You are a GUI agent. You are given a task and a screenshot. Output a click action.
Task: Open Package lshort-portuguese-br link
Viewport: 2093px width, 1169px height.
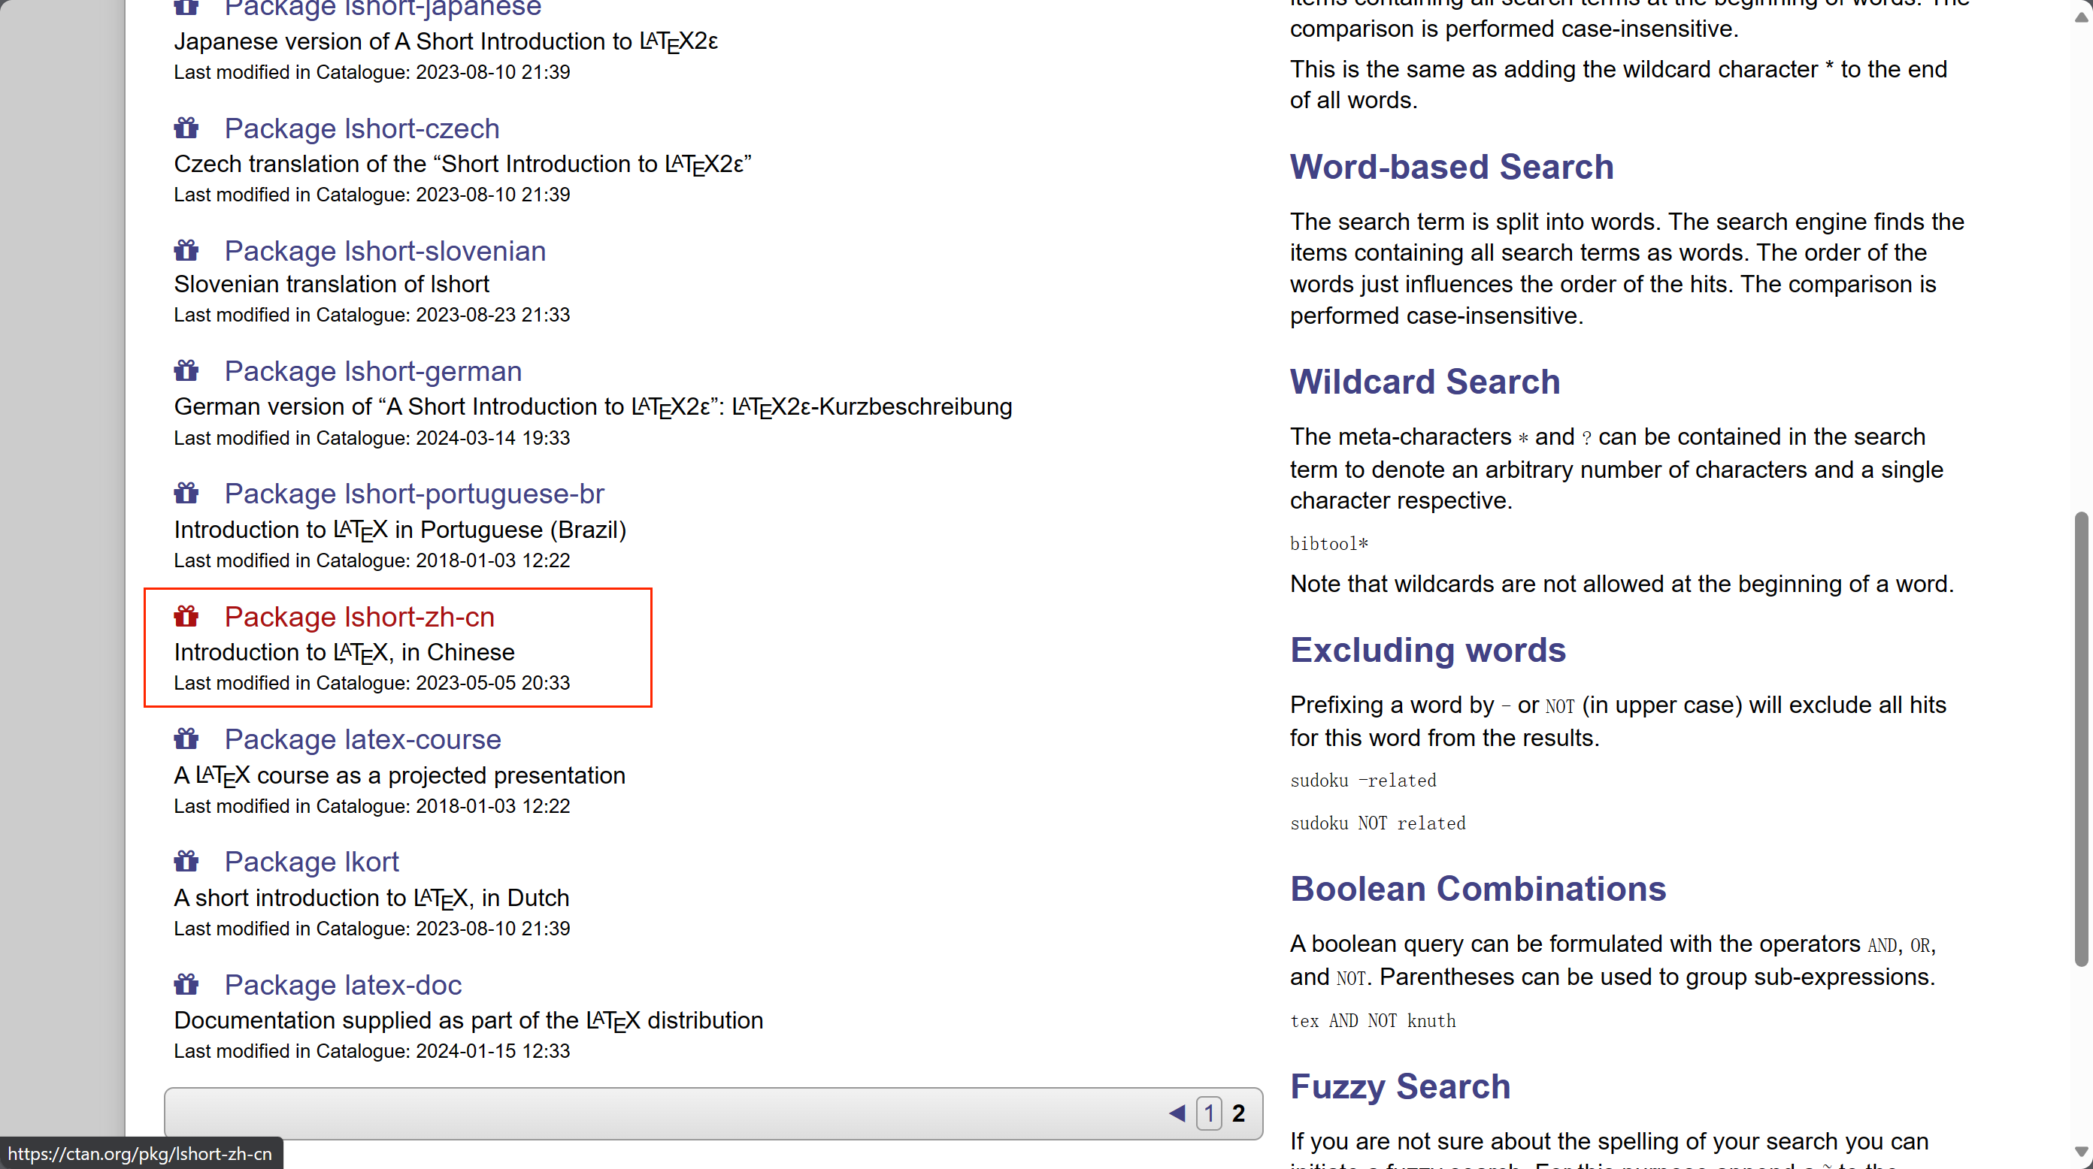click(413, 494)
